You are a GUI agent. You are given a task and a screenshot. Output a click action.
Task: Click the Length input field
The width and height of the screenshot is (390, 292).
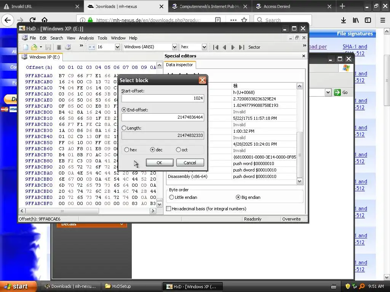pos(163,136)
